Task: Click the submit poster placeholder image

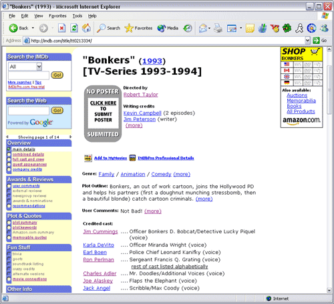Action: point(103,113)
